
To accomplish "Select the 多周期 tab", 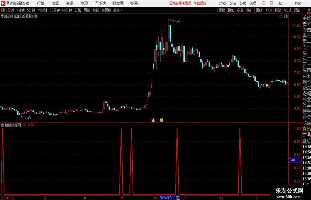I will (x=106, y=10).
